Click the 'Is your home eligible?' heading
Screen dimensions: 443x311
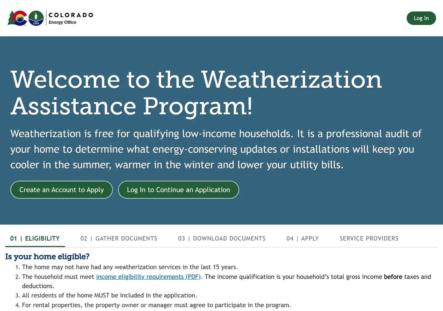[x=47, y=256]
